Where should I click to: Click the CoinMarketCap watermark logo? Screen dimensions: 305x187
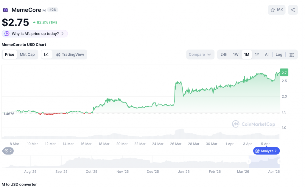coord(254,124)
